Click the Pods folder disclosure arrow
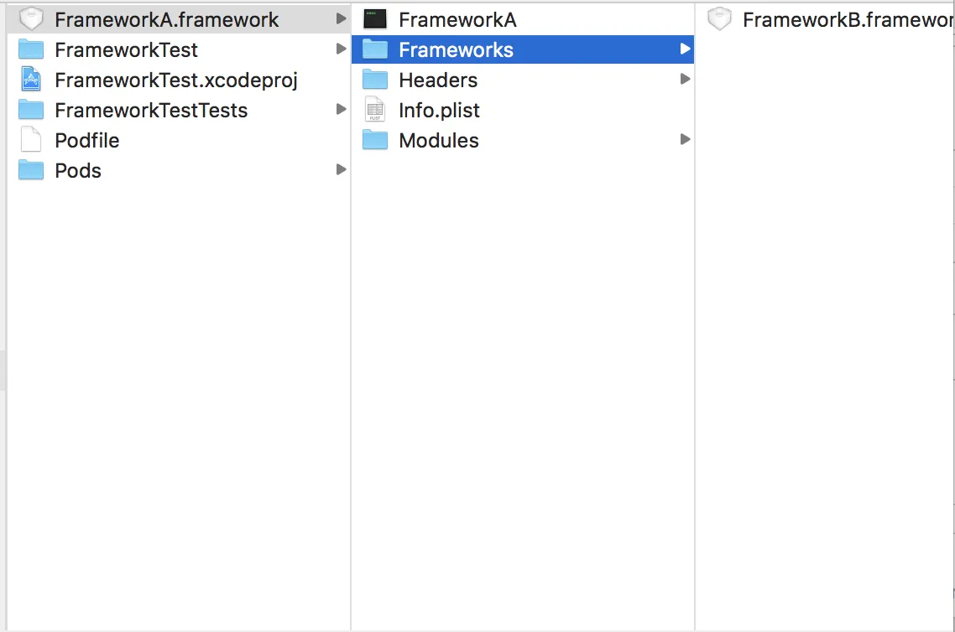 (x=341, y=170)
